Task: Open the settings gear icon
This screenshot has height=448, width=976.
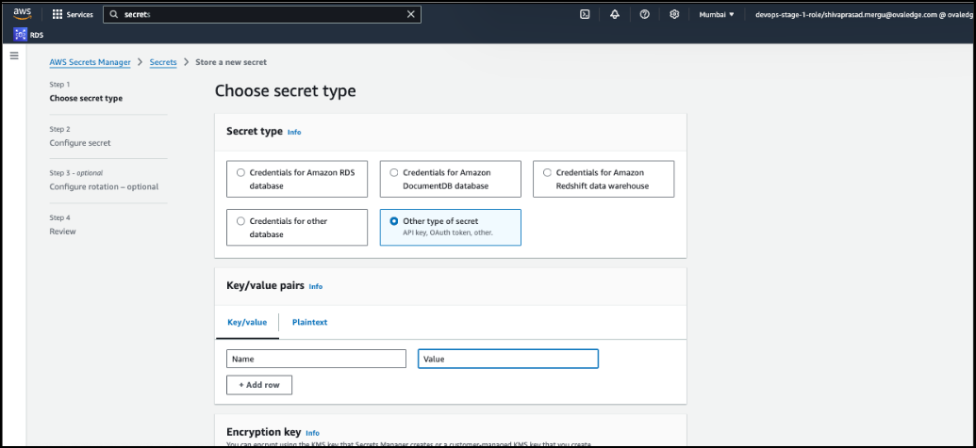Action: [x=674, y=15]
